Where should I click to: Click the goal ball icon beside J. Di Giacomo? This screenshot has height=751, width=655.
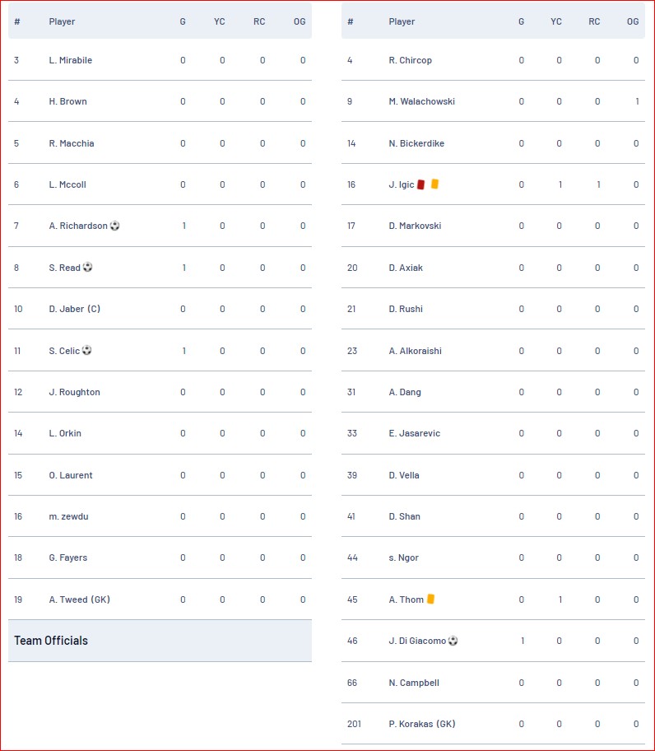(453, 641)
